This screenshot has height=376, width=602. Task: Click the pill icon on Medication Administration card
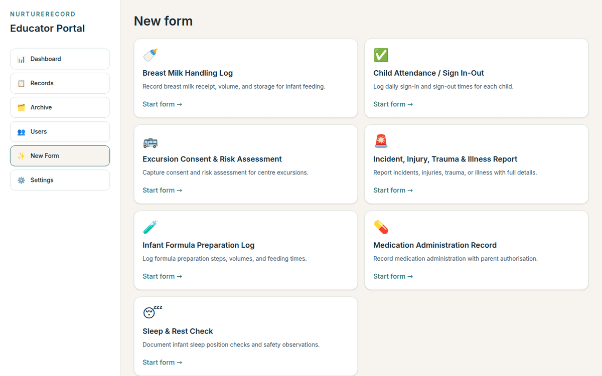coord(380,227)
